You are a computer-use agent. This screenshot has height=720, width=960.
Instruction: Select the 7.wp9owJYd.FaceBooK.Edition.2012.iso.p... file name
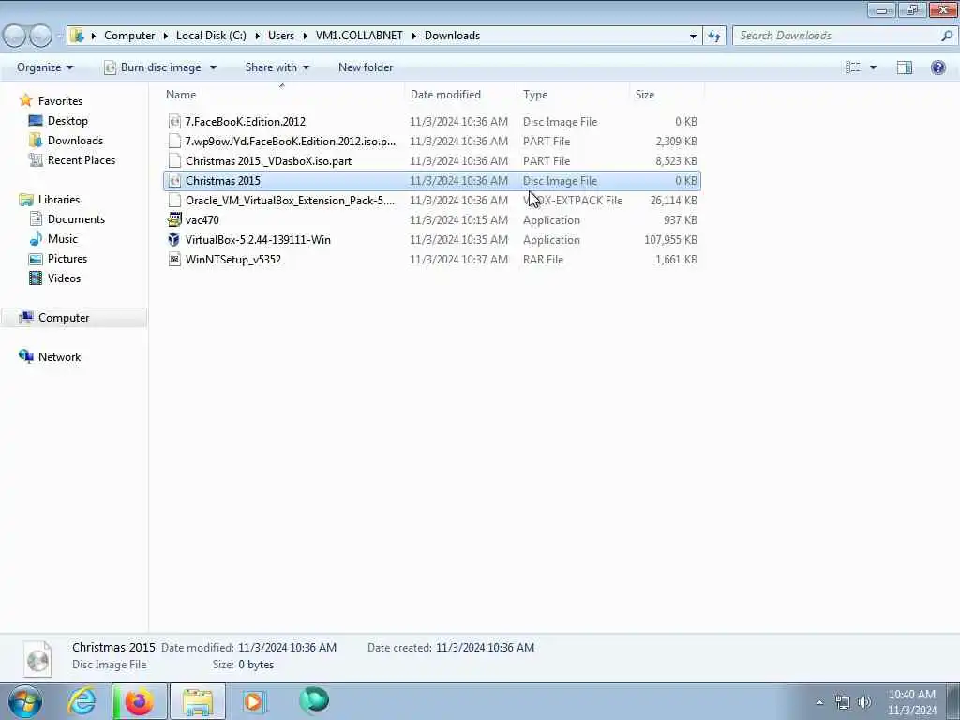coord(291,142)
